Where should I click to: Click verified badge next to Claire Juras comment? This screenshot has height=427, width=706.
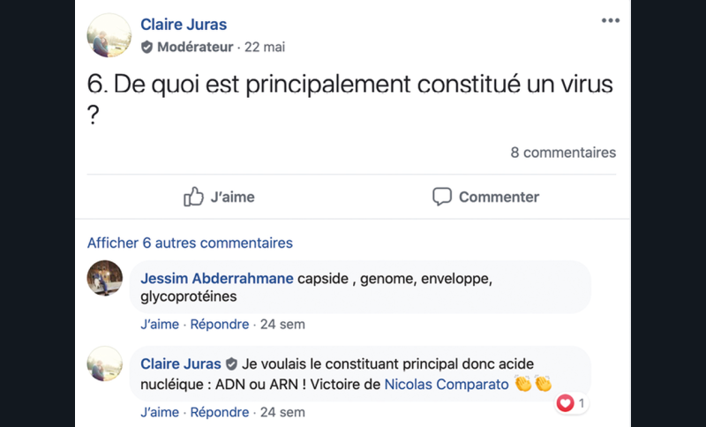(x=231, y=363)
